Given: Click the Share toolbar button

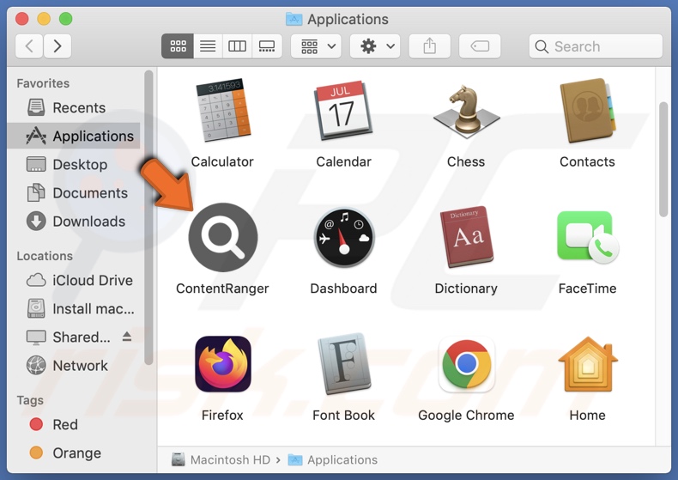Looking at the screenshot, I should (430, 46).
